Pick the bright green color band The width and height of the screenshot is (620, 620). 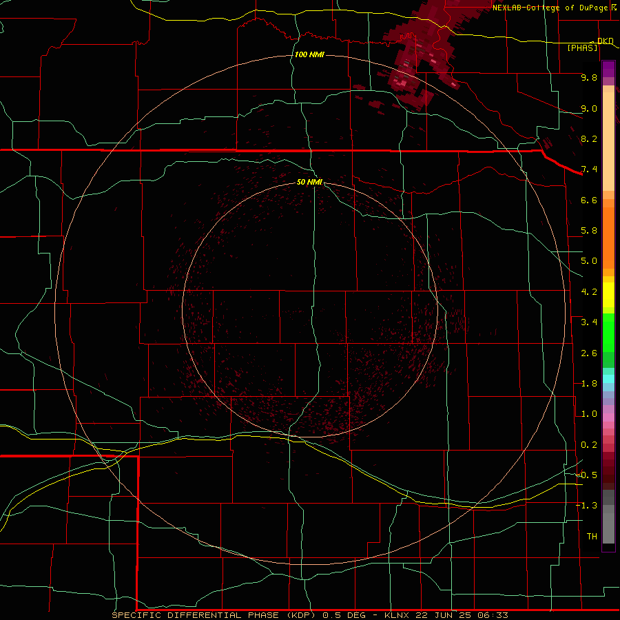point(608,333)
